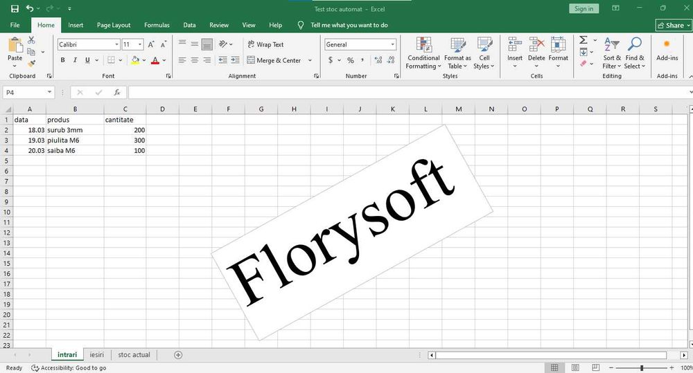Screen dimensions: 693x373
Task: Activate the Format Painter brush
Action: coord(31,64)
